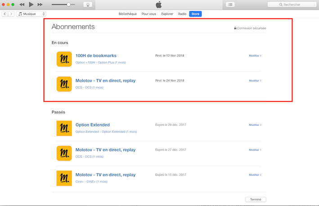Open the Option Extended title link
This screenshot has height=206, width=319.
[93, 125]
